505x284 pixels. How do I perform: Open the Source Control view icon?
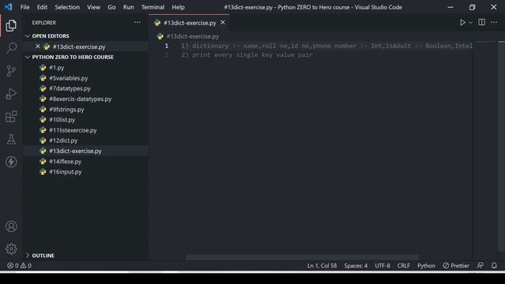pyautogui.click(x=11, y=71)
